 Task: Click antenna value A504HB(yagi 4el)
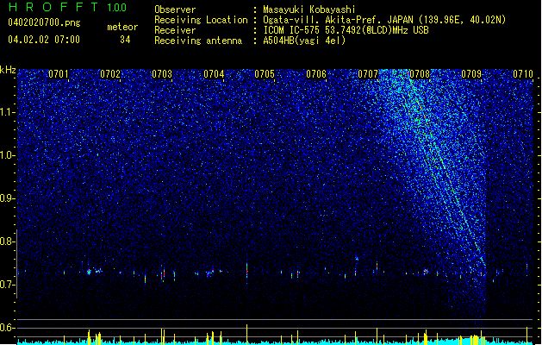coord(304,41)
